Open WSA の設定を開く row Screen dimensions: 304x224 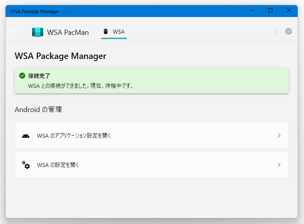(x=152, y=165)
